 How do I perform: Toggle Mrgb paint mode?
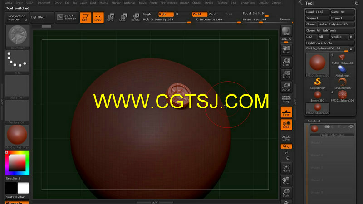tap(147, 14)
